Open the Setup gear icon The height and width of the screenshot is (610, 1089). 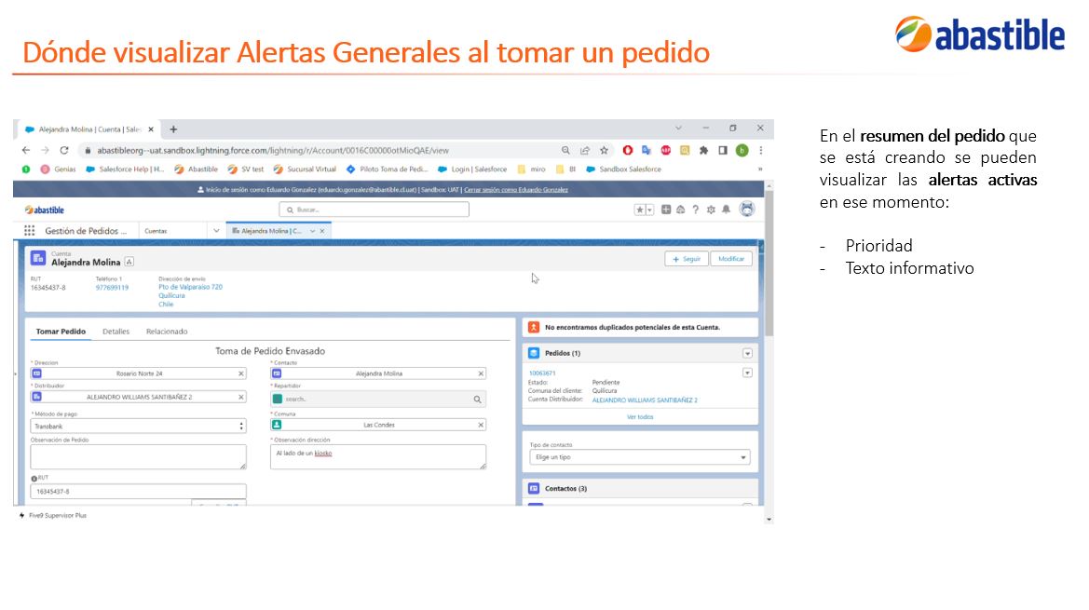coord(711,210)
